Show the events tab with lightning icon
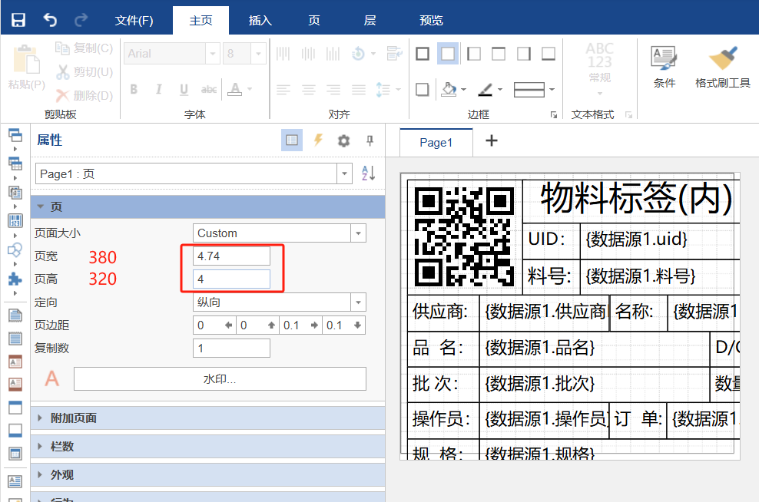The width and height of the screenshot is (759, 502). [318, 140]
